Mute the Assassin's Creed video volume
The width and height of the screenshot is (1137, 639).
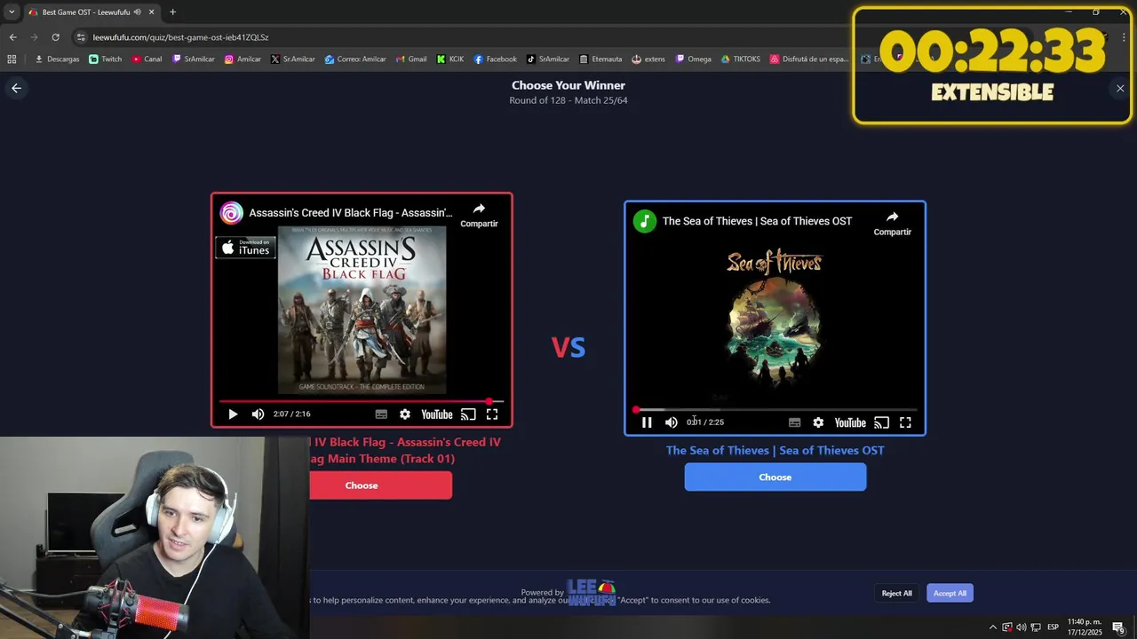click(x=258, y=414)
